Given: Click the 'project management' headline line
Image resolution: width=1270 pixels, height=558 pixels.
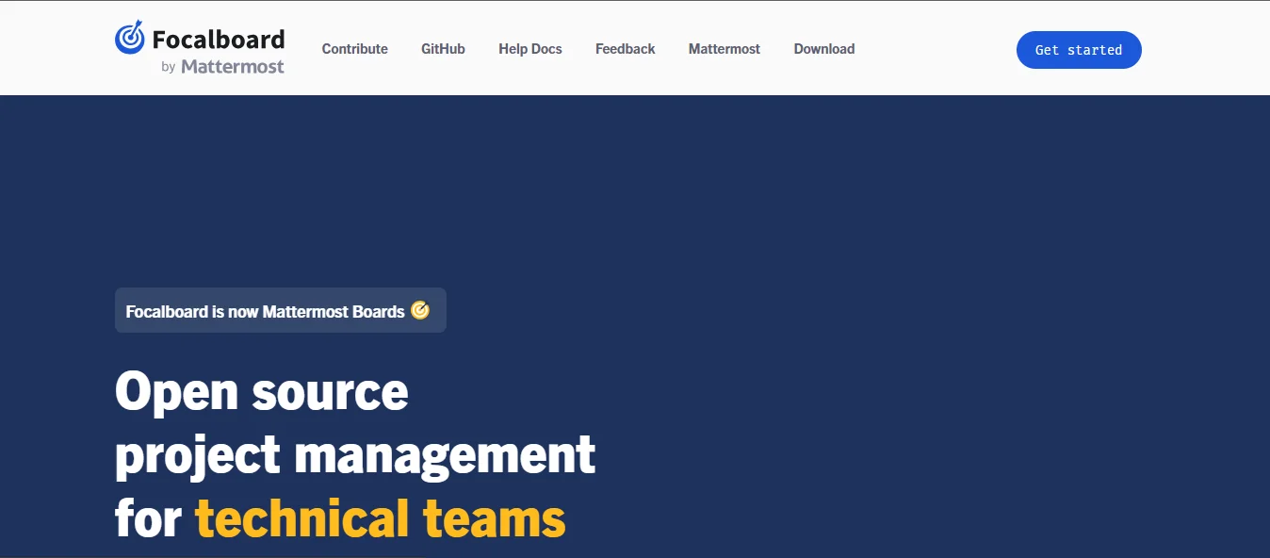Looking at the screenshot, I should click(x=354, y=455).
